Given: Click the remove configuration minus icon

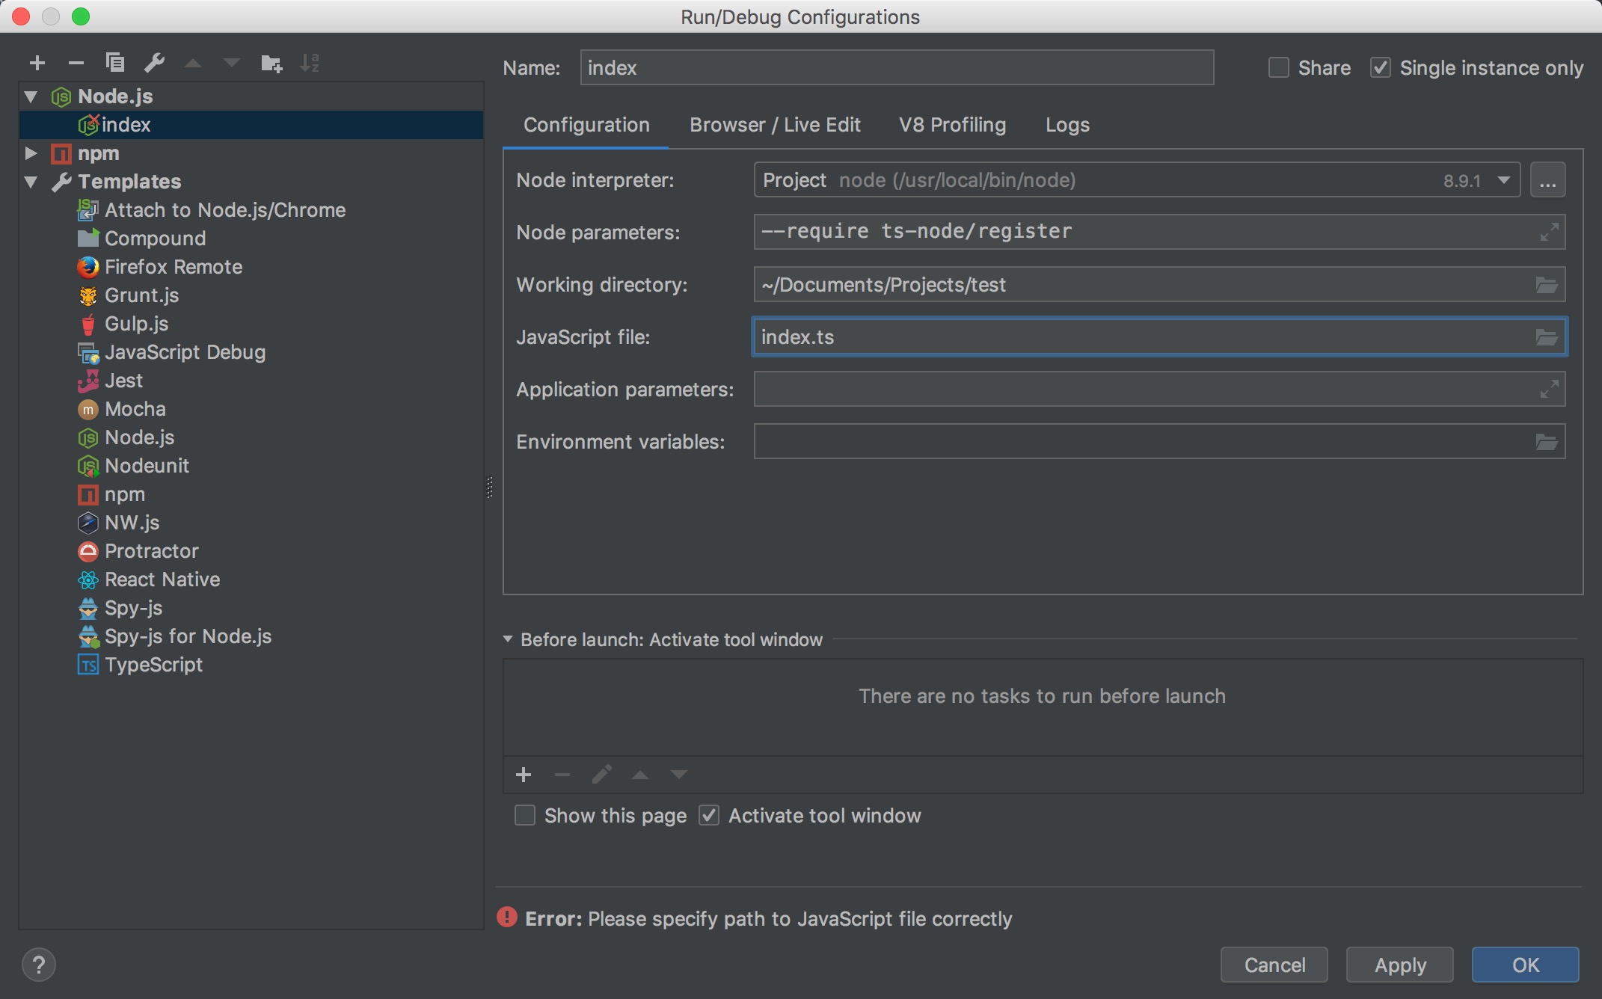Looking at the screenshot, I should [76, 63].
